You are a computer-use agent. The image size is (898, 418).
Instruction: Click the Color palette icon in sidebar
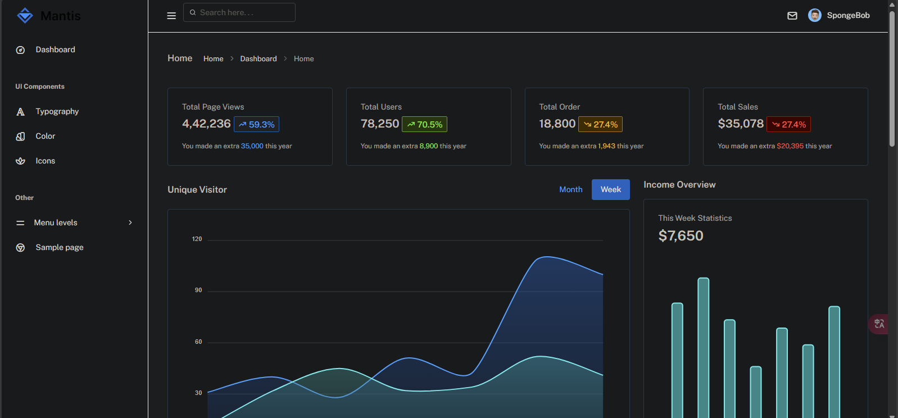point(21,137)
